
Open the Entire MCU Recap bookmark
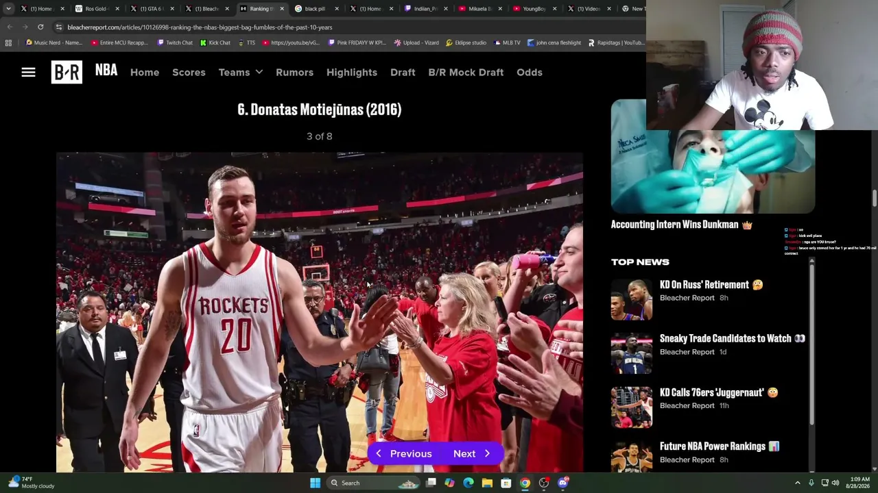click(x=119, y=42)
